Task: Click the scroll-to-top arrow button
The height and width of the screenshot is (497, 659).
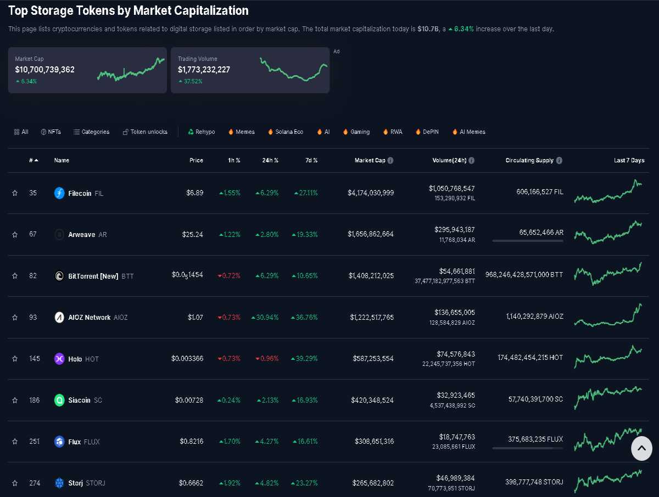Action: (641, 448)
